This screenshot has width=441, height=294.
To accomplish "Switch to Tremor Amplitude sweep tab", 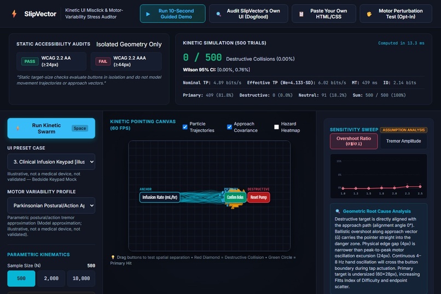I will pos(403,141).
